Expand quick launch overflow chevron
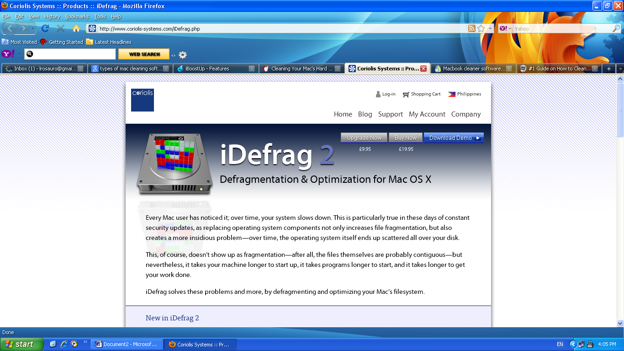624x351 pixels. (x=85, y=341)
